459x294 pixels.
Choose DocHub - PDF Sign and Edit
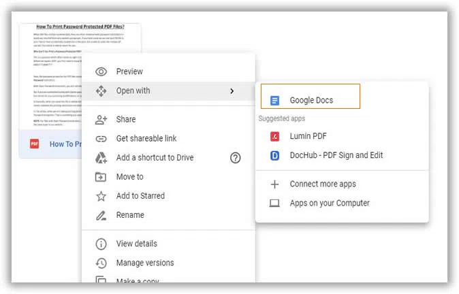point(342,155)
